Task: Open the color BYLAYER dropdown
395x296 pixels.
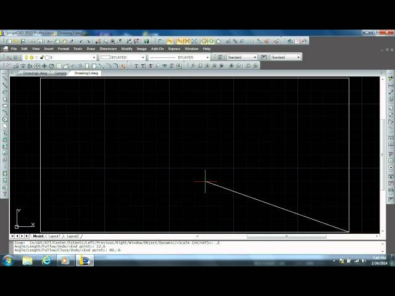Action: [143, 57]
